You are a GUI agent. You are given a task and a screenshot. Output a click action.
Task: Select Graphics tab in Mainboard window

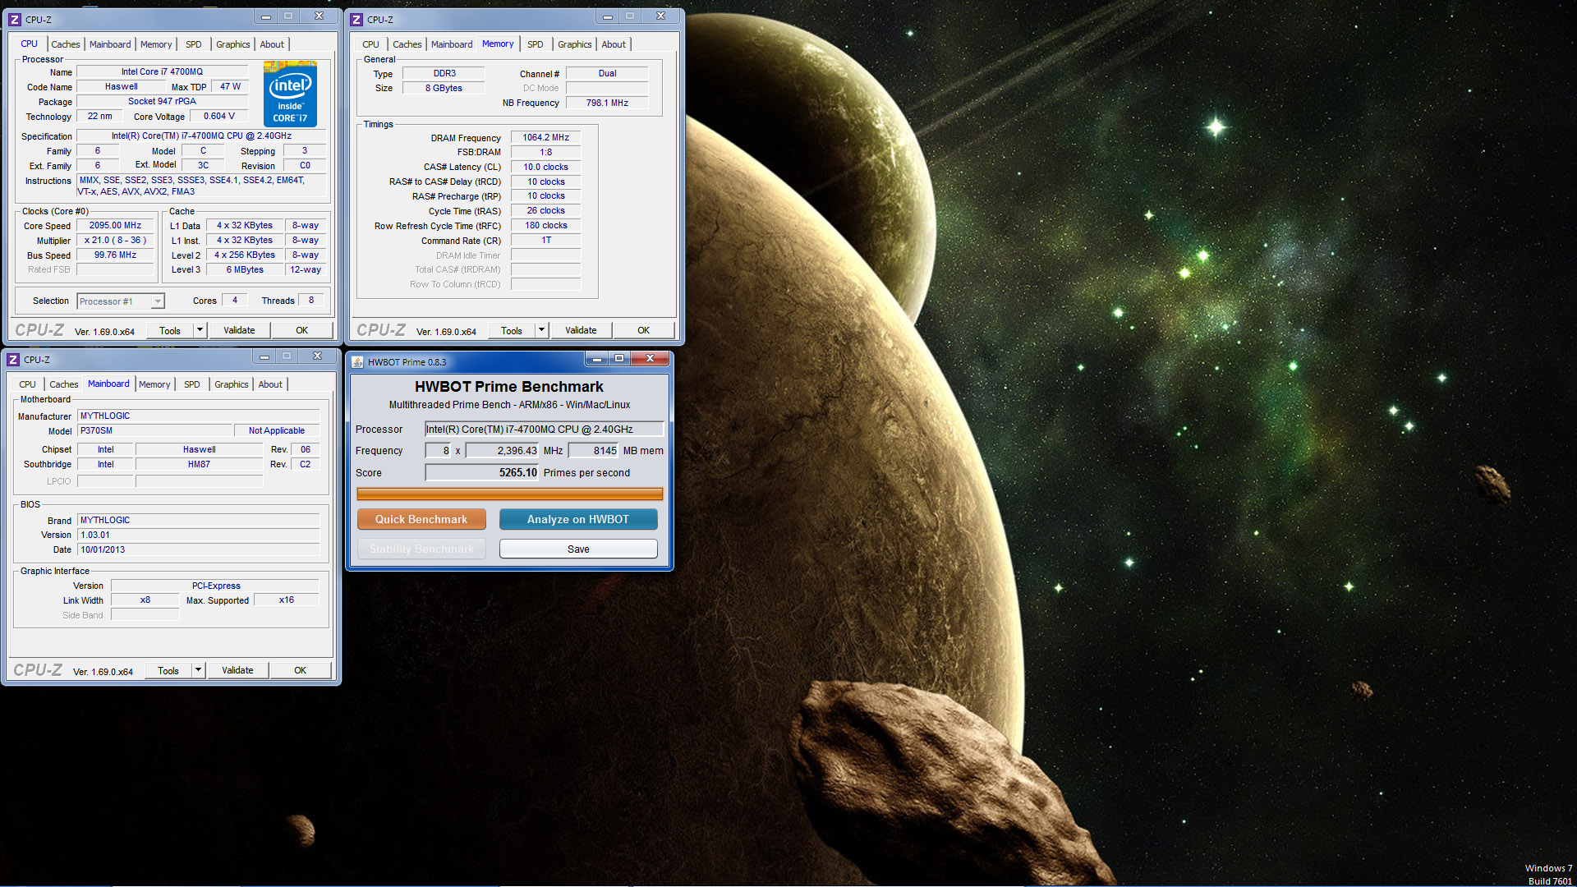(x=232, y=384)
